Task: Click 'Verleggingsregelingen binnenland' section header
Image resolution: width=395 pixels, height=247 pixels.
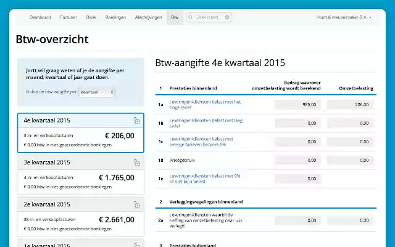Action: (206, 202)
